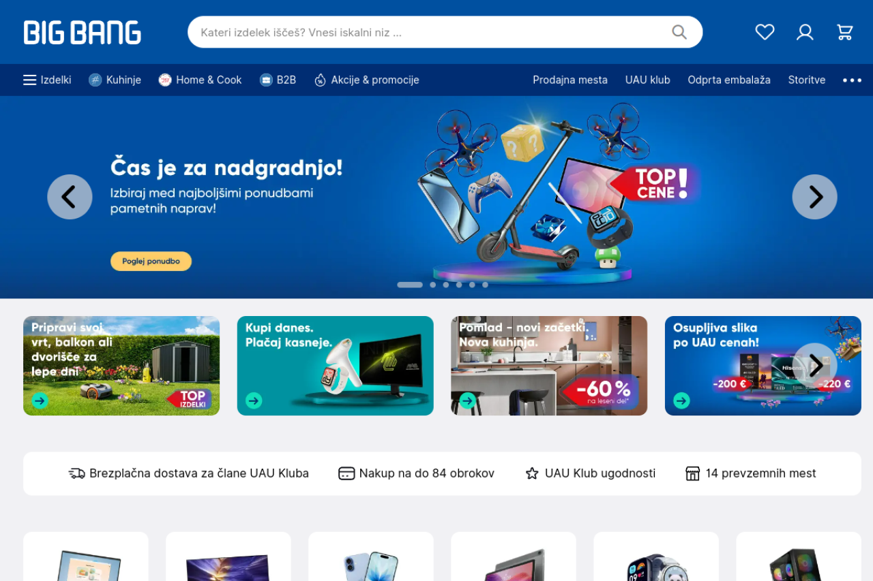Viewport: 873px width, 581px height.
Task: Expand the three-dots more menu
Action: 852,80
